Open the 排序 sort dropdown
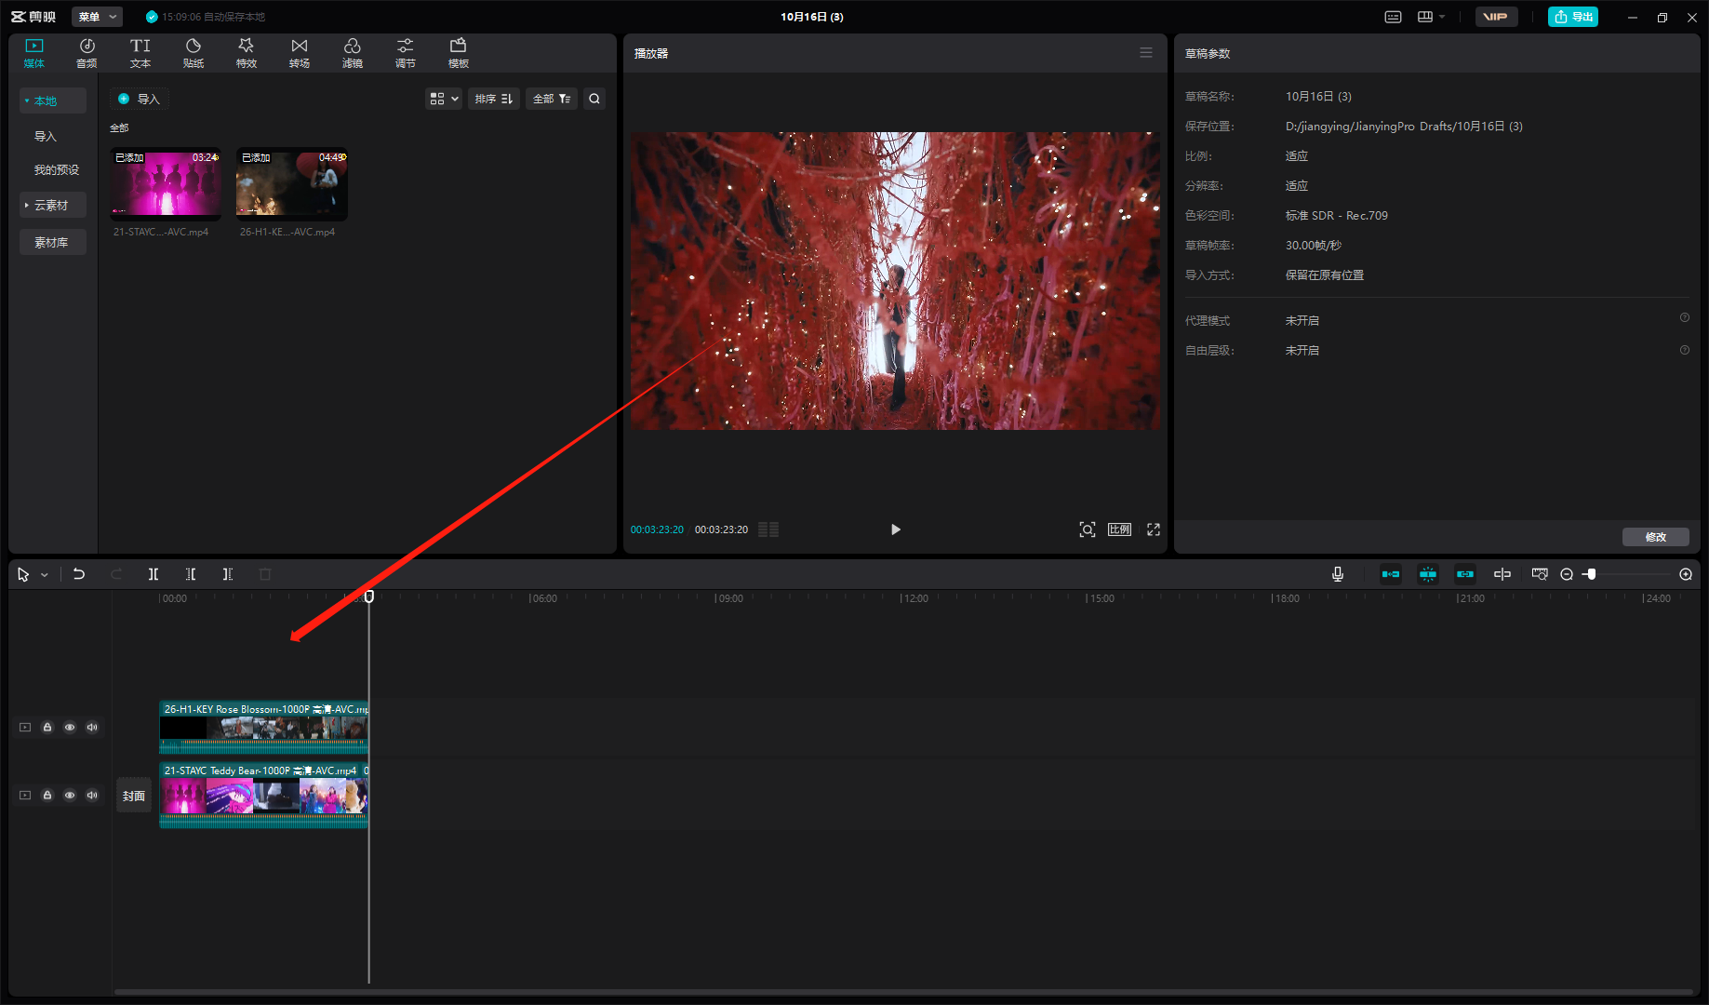This screenshot has height=1005, width=1709. (x=494, y=99)
